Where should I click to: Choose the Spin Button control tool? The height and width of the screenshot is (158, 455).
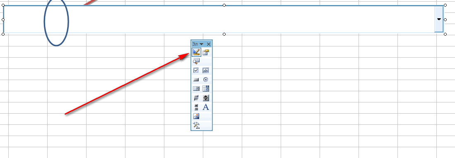(x=206, y=98)
